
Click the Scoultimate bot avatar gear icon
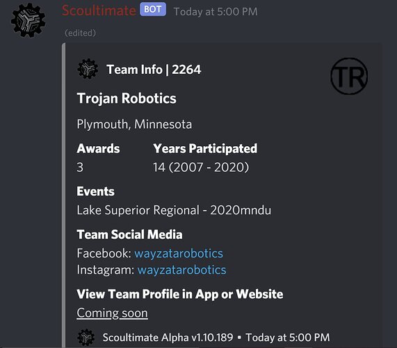[28, 20]
